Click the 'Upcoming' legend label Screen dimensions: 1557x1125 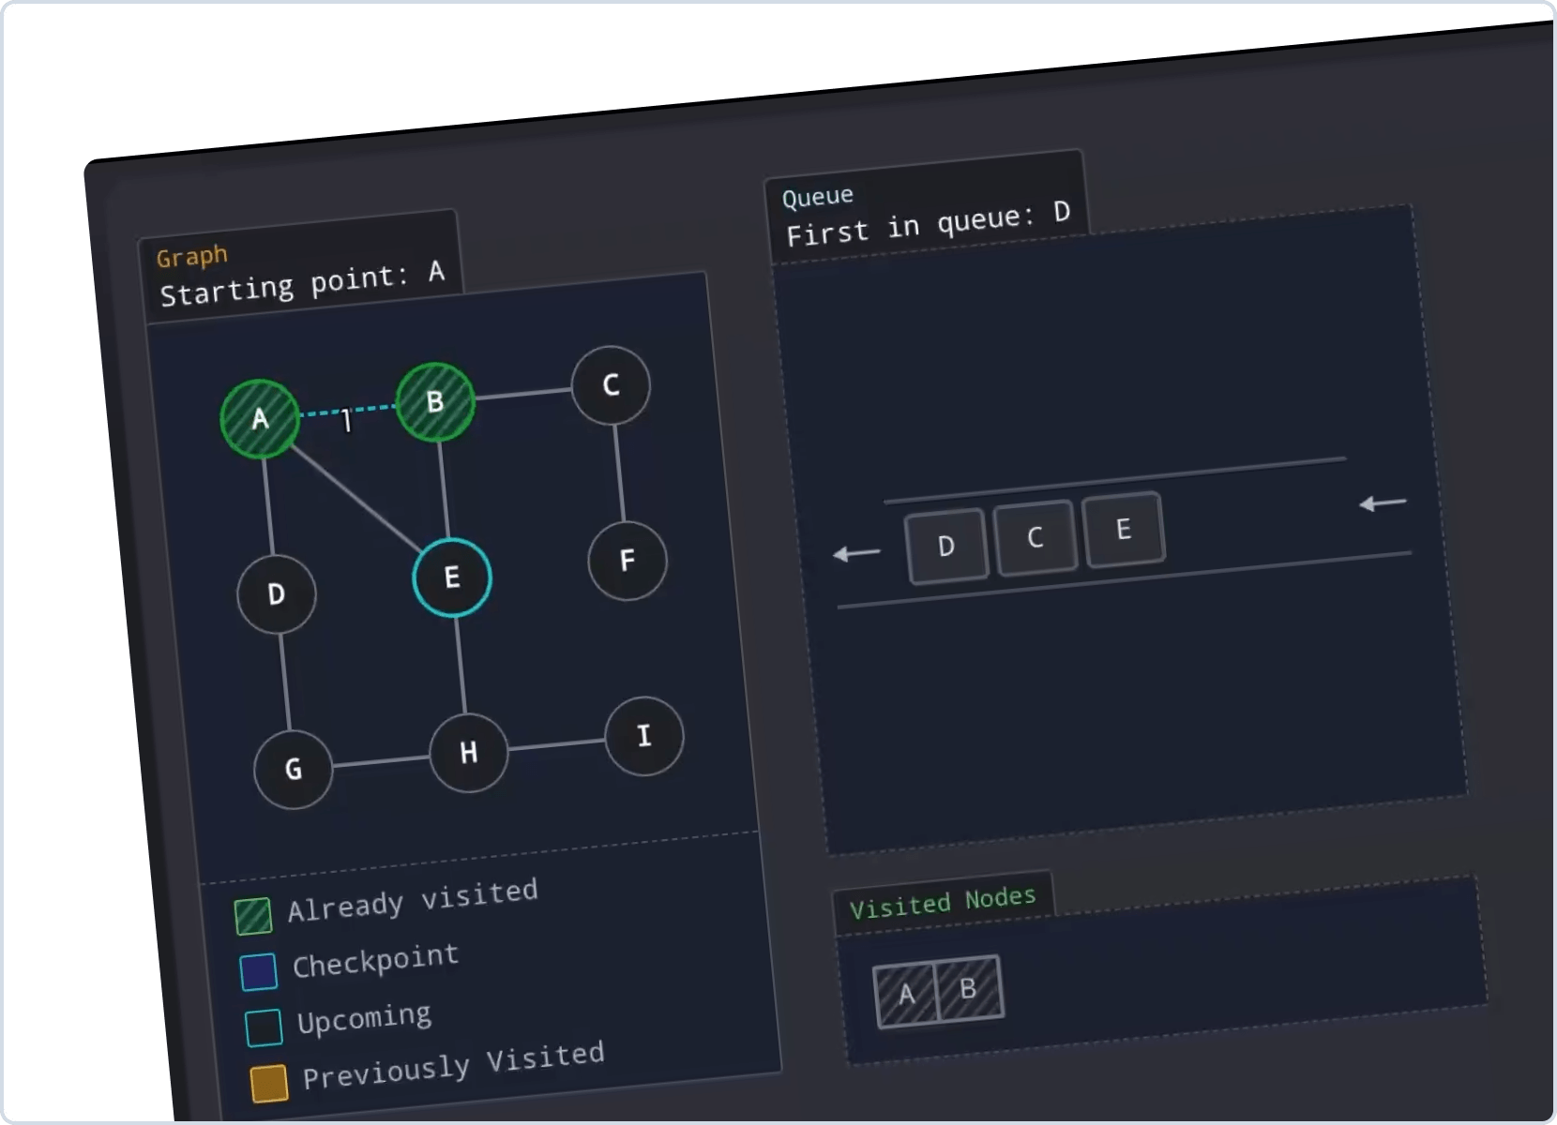coord(365,1018)
